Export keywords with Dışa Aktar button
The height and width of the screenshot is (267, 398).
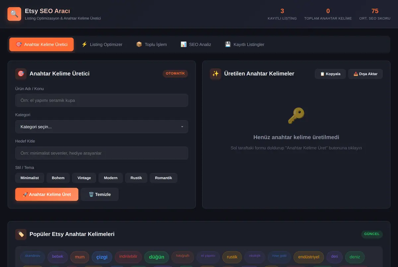click(365, 74)
